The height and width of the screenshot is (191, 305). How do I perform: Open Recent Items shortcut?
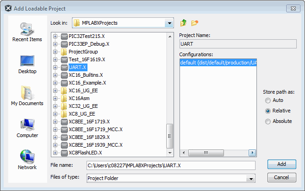pos(27,32)
